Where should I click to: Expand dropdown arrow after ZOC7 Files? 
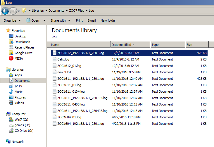[87, 11]
